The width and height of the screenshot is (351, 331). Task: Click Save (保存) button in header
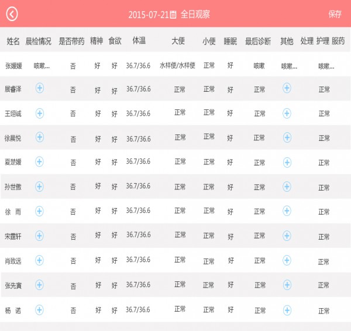[x=335, y=14]
